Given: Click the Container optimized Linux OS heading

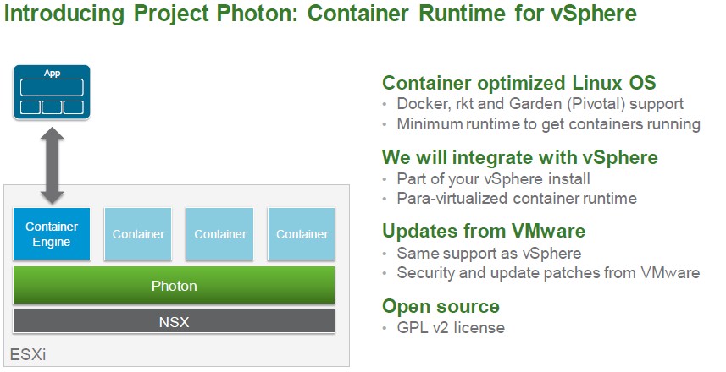Looking at the screenshot, I should point(519,83).
